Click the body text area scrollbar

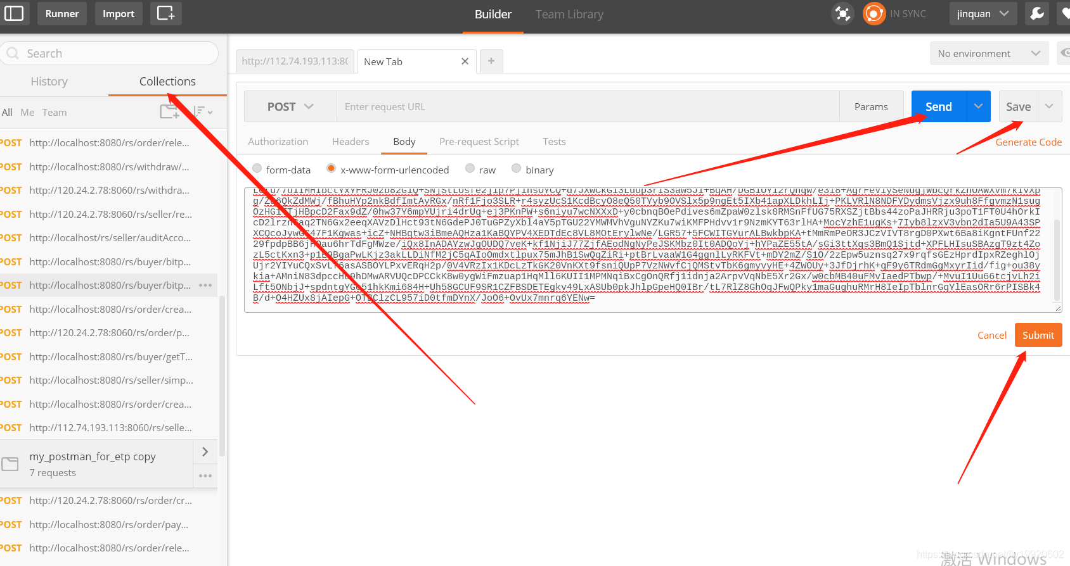tap(1057, 260)
